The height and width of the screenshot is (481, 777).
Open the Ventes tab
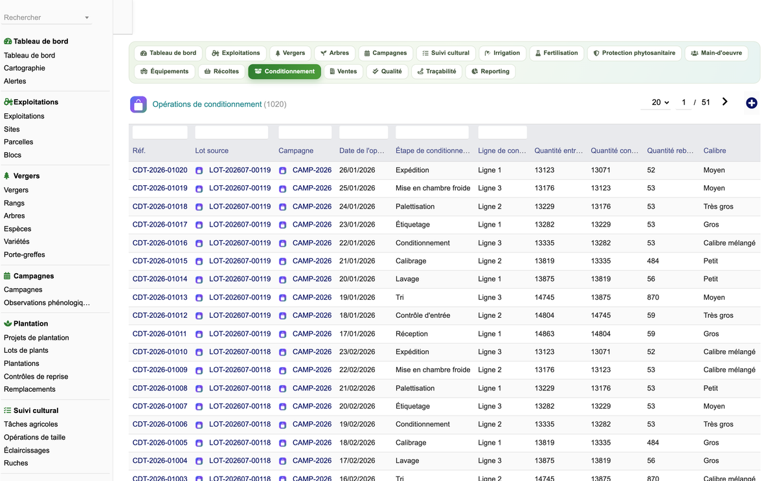(343, 71)
